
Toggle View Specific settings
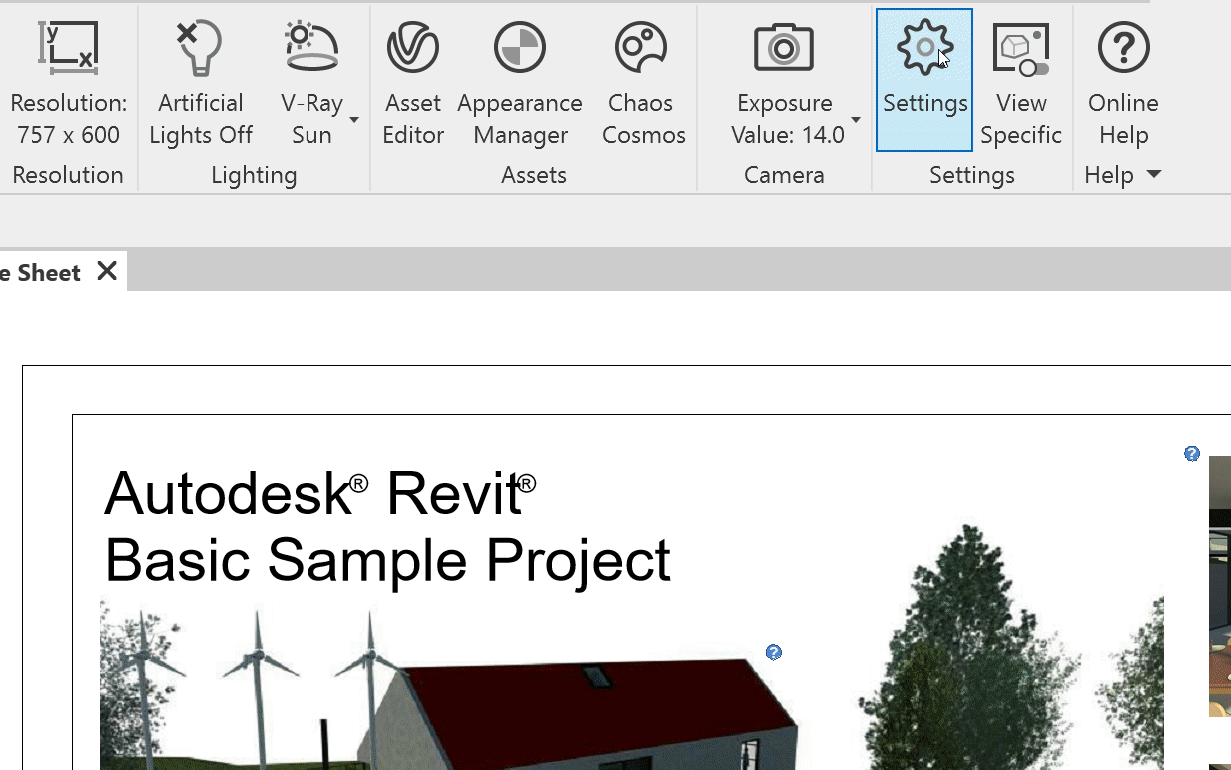1021,82
